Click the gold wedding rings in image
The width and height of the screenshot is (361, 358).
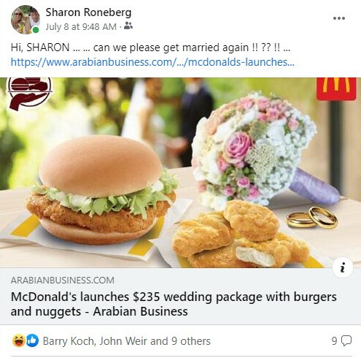(x=312, y=218)
